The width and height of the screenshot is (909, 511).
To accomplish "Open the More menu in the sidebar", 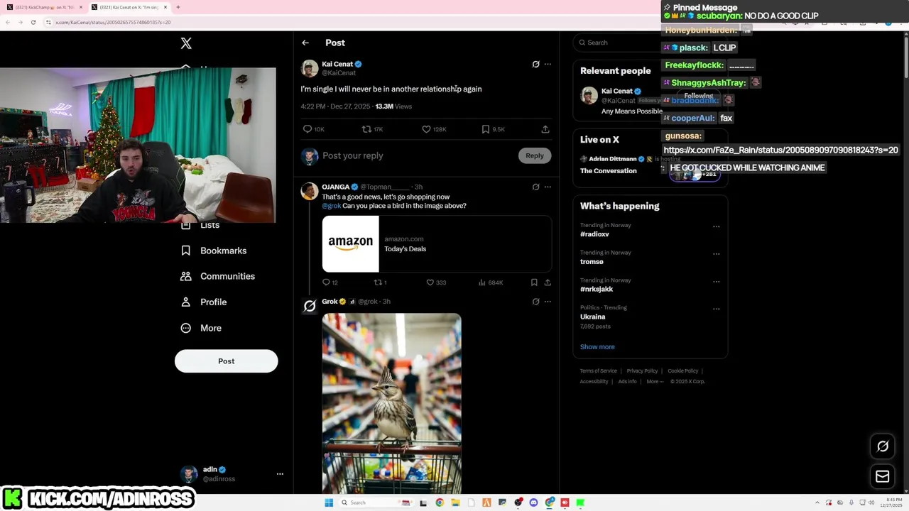I will click(201, 328).
